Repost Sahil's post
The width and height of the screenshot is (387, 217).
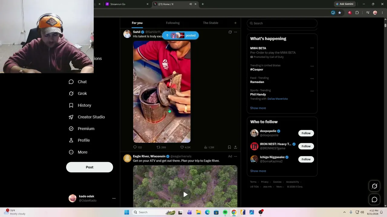pos(158,147)
